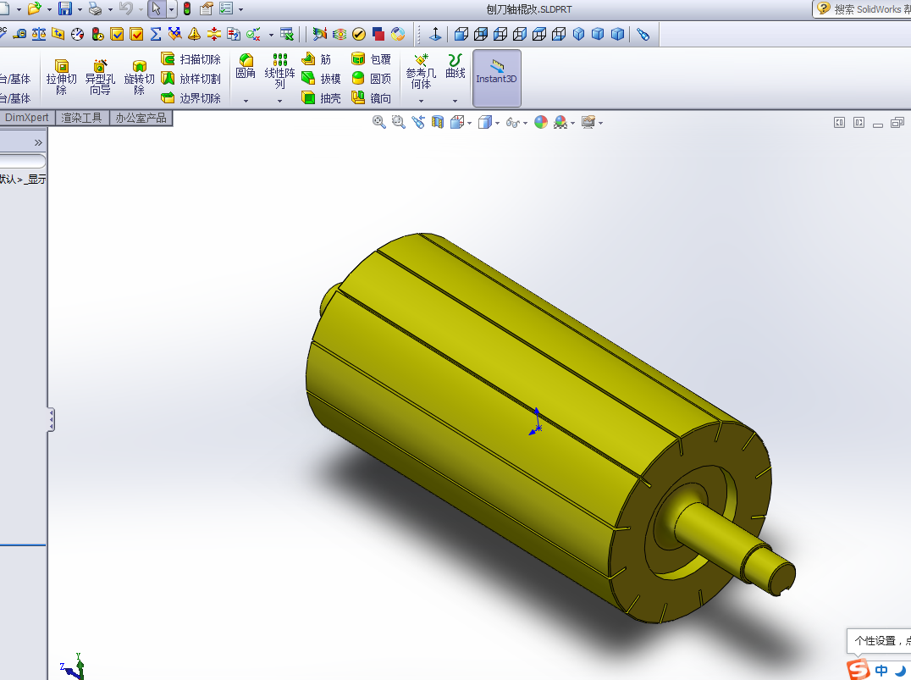This screenshot has width=911, height=680.
Task: Click the 镜向 (Mirror) button
Action: pyautogui.click(x=371, y=98)
